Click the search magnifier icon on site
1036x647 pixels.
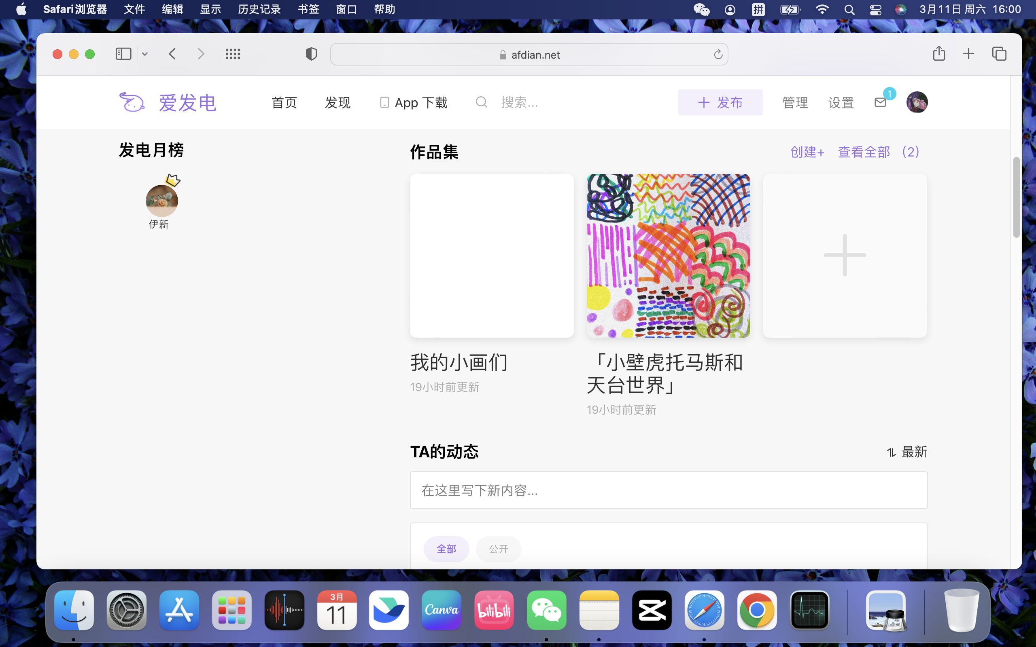[x=482, y=102]
